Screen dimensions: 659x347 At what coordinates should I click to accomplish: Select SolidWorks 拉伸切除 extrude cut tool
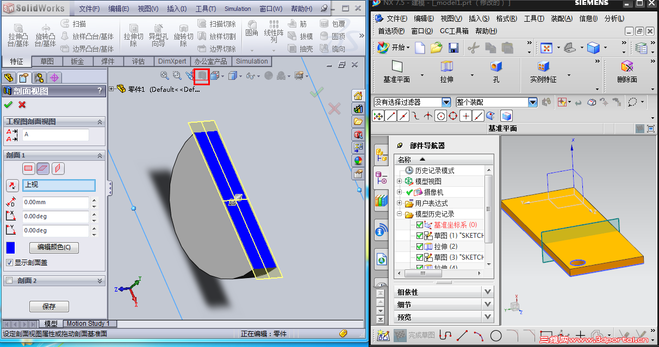(133, 35)
